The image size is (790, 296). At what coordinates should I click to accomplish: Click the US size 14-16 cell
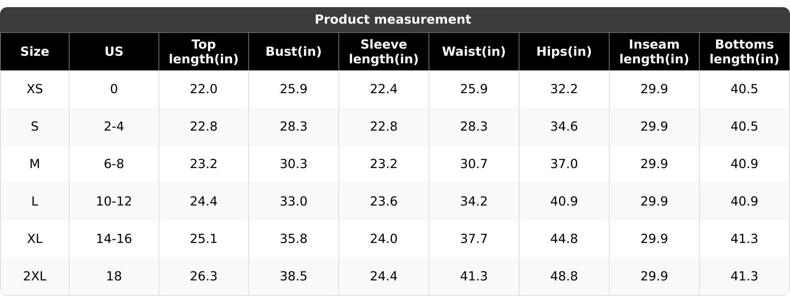(114, 239)
